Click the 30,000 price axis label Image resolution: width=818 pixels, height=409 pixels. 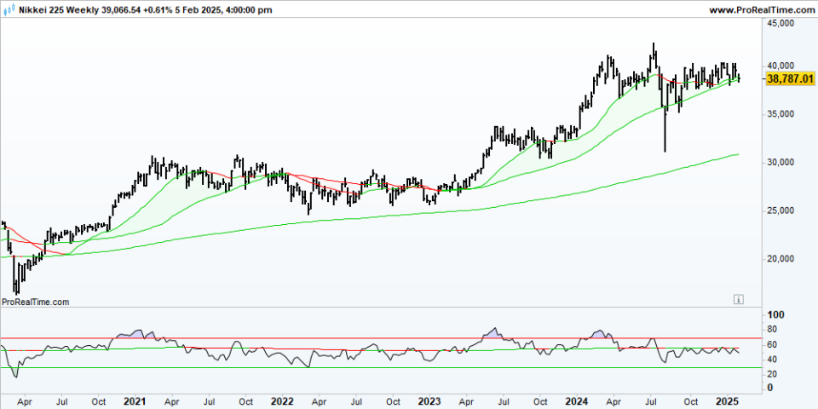pyautogui.click(x=781, y=163)
